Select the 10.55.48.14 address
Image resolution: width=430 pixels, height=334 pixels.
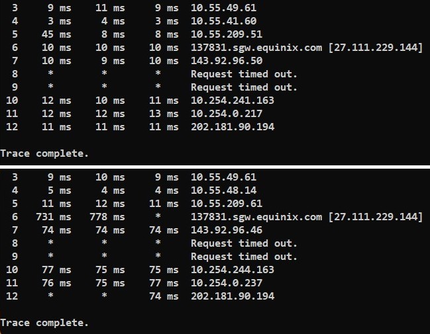point(223,190)
